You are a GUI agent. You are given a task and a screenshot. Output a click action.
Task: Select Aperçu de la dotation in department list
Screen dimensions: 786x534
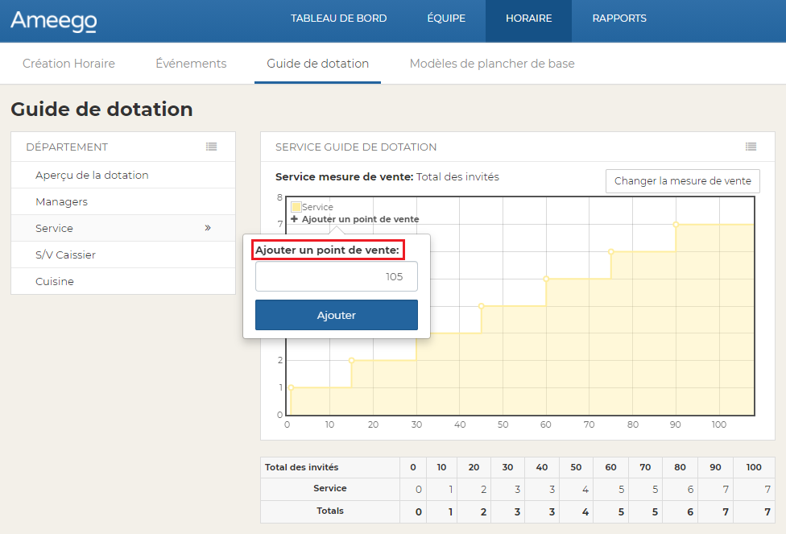tap(92, 175)
